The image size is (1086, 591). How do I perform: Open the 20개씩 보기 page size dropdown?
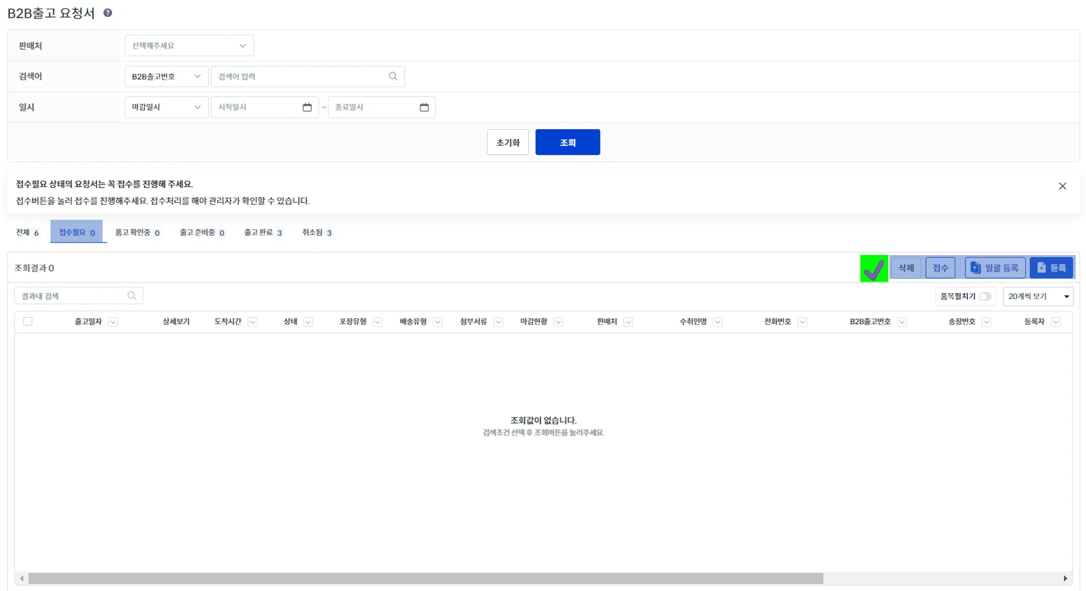tap(1038, 296)
